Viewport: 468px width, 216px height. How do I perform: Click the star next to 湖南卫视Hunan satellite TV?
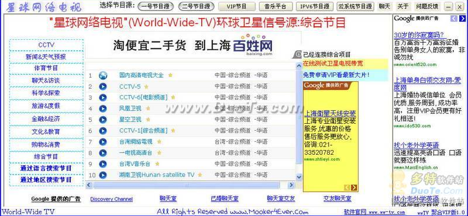[200, 175]
